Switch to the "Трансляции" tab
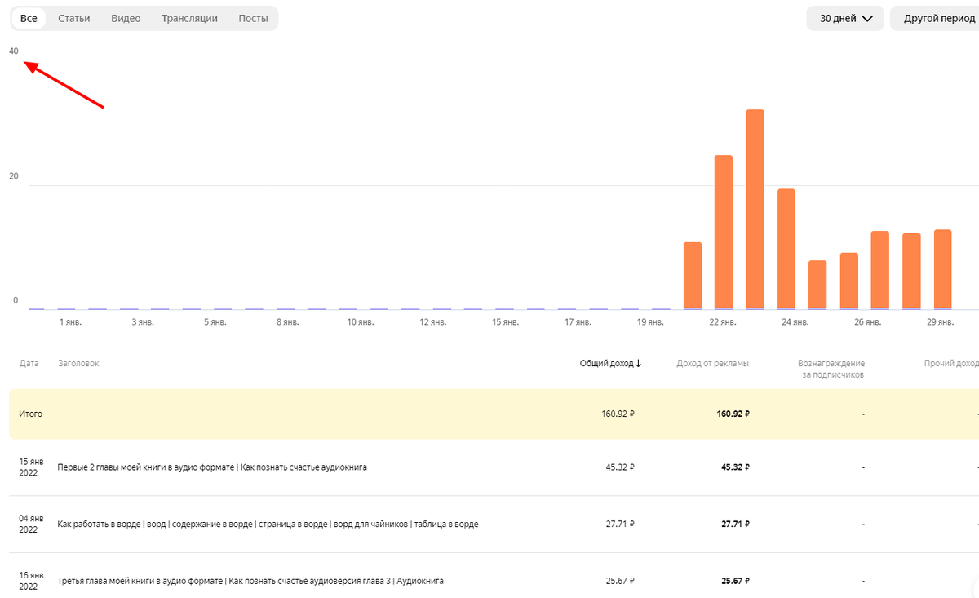 (189, 19)
